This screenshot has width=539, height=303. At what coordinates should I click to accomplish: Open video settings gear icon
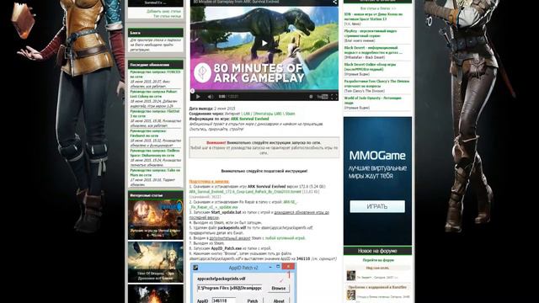(311, 97)
